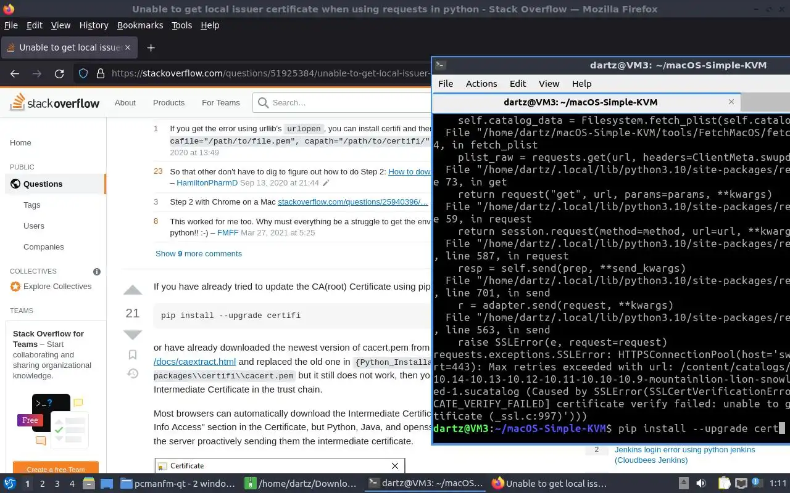Viewport: 790px width, 493px height.
Task: Open terminal File menu
Action: [446, 84]
